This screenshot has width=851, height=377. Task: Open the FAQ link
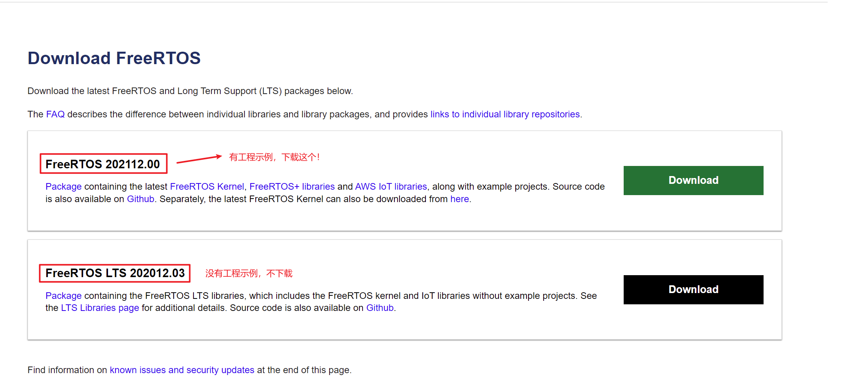tap(55, 114)
